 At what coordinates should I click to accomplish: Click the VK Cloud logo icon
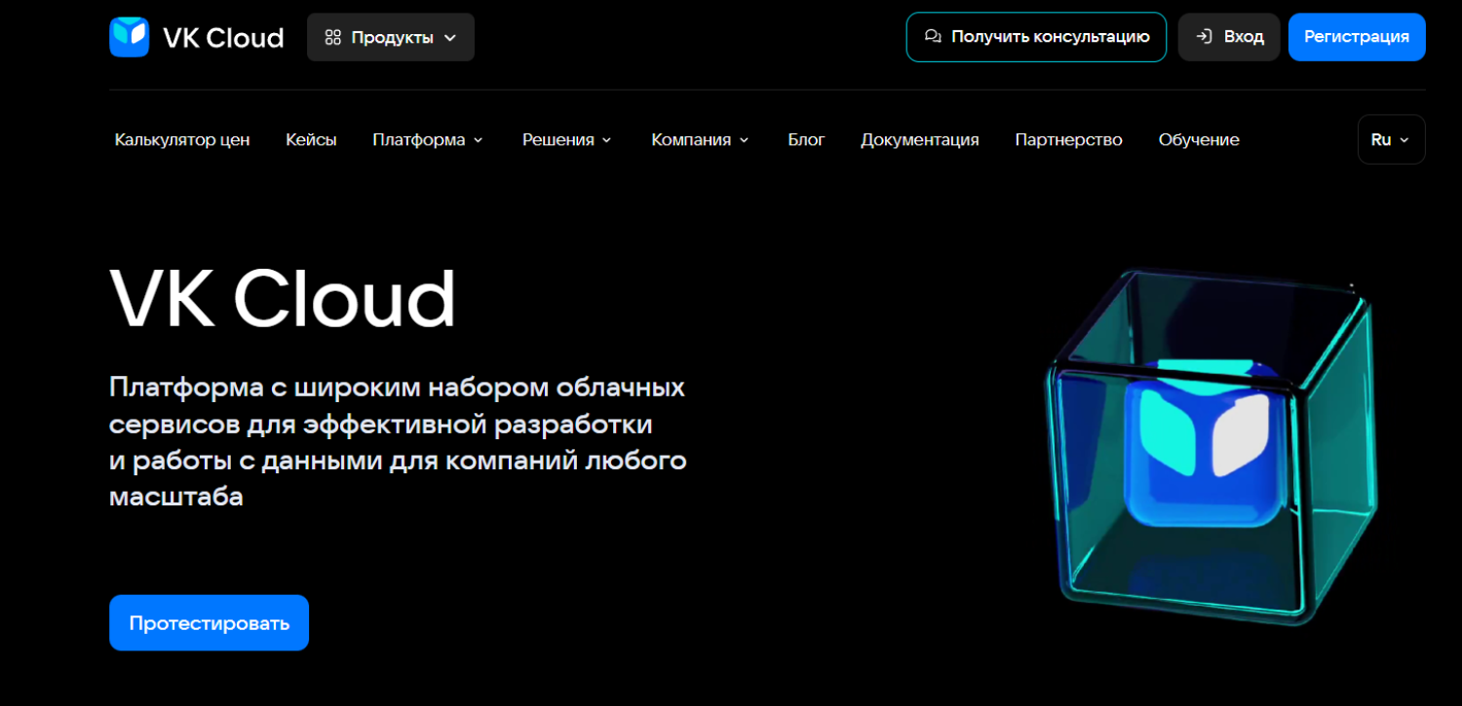click(x=129, y=37)
